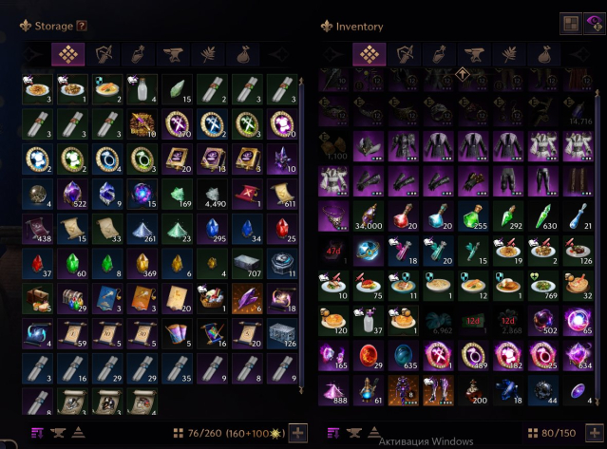
Task: Select Storage anvil materials filter tab
Action: point(173,54)
